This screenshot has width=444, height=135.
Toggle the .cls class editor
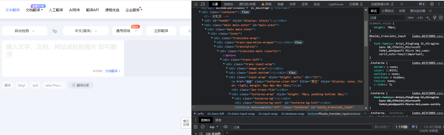click(420, 18)
